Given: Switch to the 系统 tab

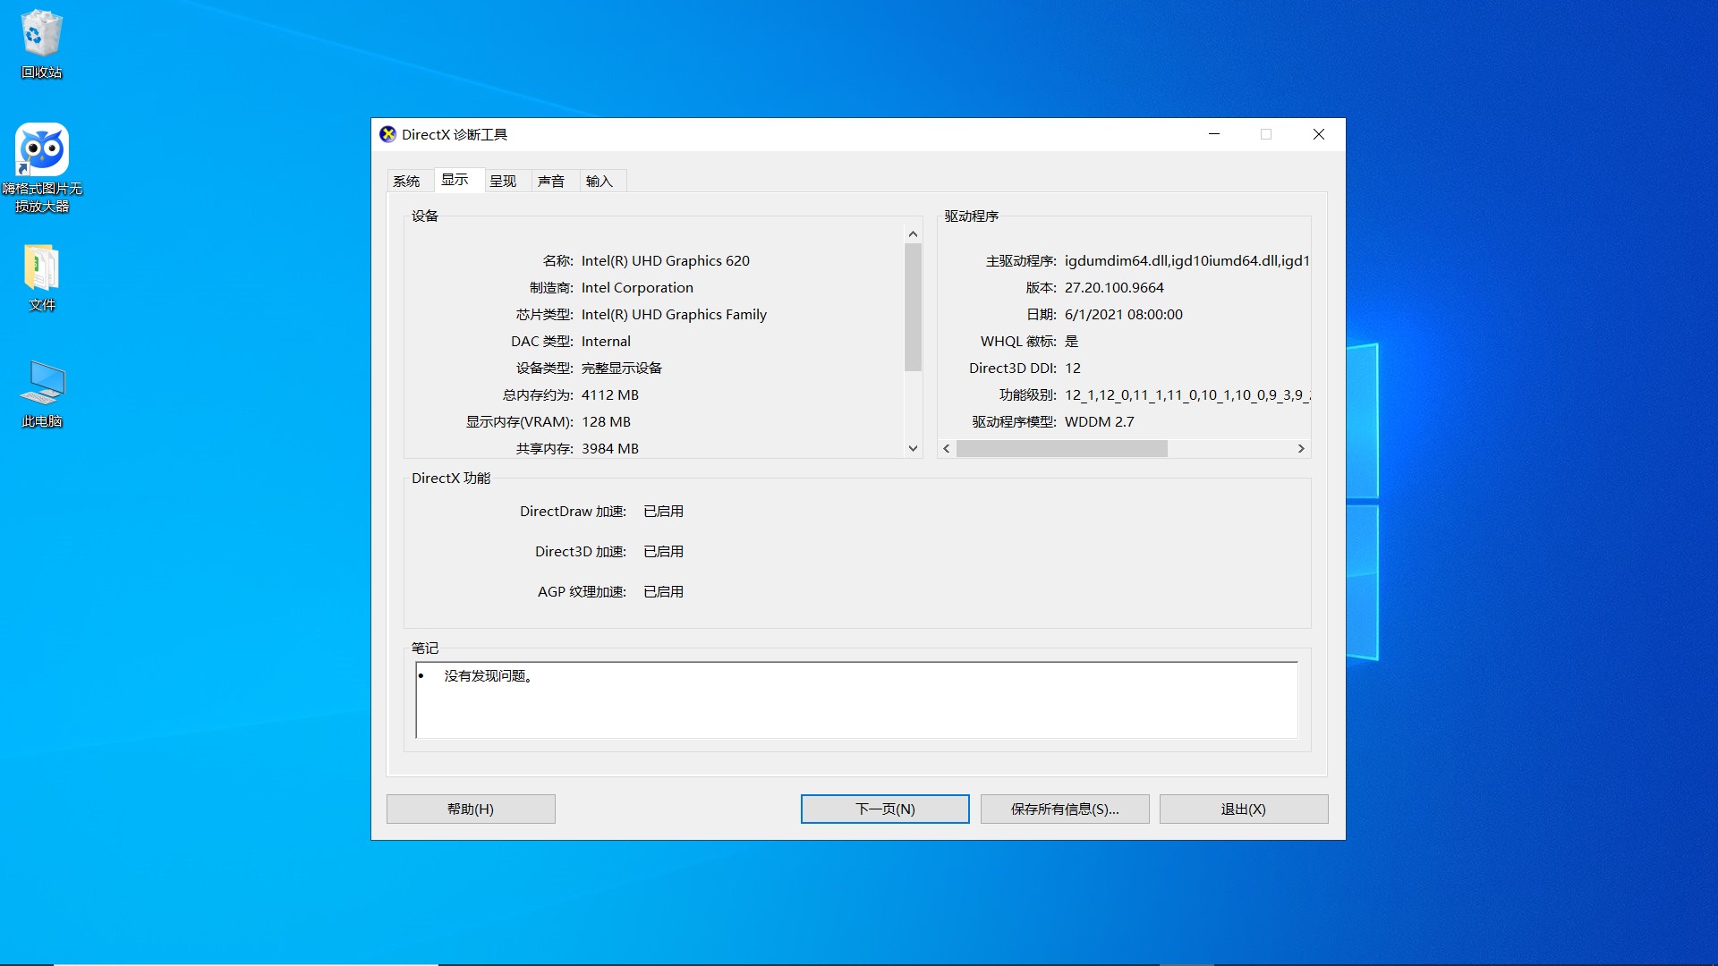Looking at the screenshot, I should 408,180.
